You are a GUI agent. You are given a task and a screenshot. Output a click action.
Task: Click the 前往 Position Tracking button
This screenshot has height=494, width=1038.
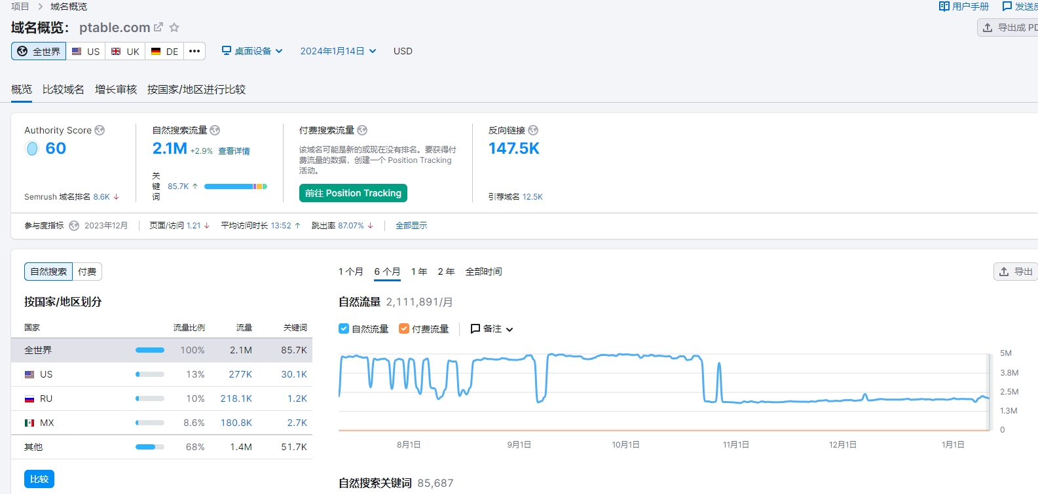[354, 193]
